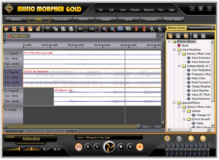Viewport: 219px width, 160px height.
Task: Click the player seek position slider
Action: [x=31, y=143]
